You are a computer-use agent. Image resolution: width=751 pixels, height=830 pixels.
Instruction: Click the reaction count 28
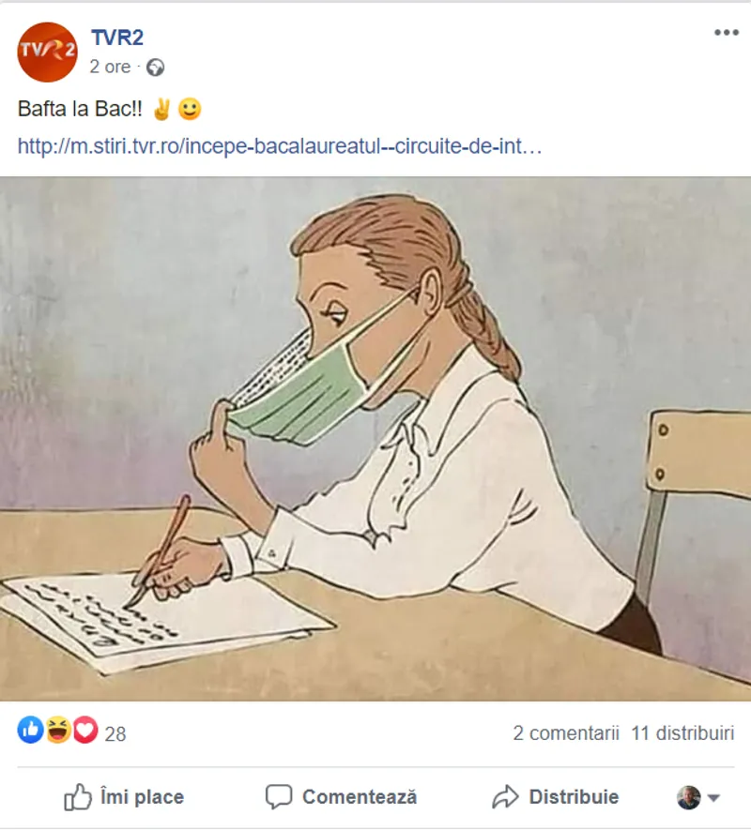(115, 734)
